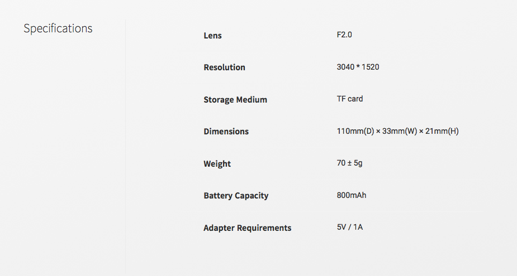Click the 70 ± 5g weight value
This screenshot has height=276, width=517.
[349, 163]
